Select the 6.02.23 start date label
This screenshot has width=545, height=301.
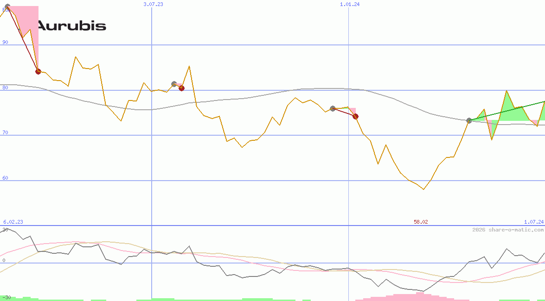[13, 222]
